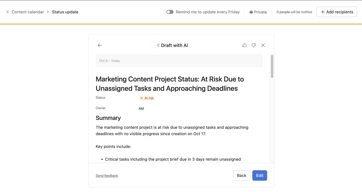This screenshot has width=362, height=192.
Task: Enable Remind me to update every Friday
Action: click(x=170, y=12)
